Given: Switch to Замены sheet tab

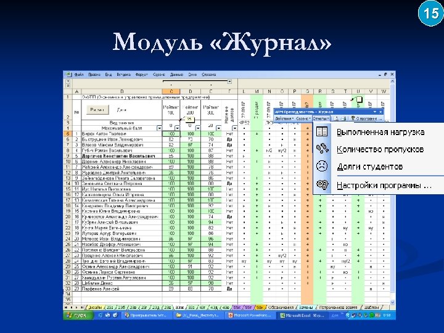Looking at the screenshot, I should (x=305, y=307).
